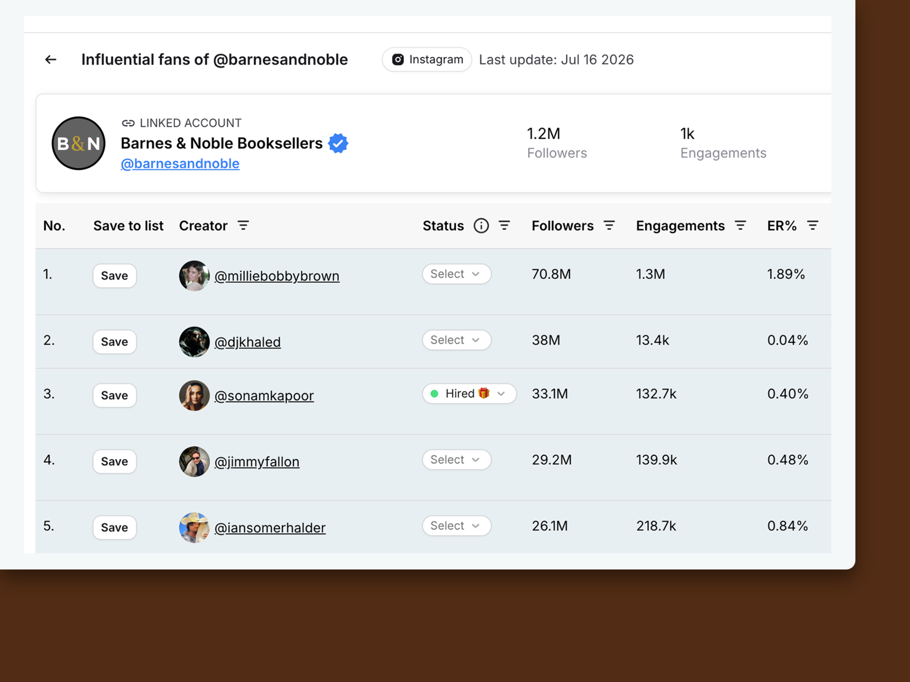The image size is (910, 682).
Task: Open status Select for @djkhaled
Action: coord(456,340)
